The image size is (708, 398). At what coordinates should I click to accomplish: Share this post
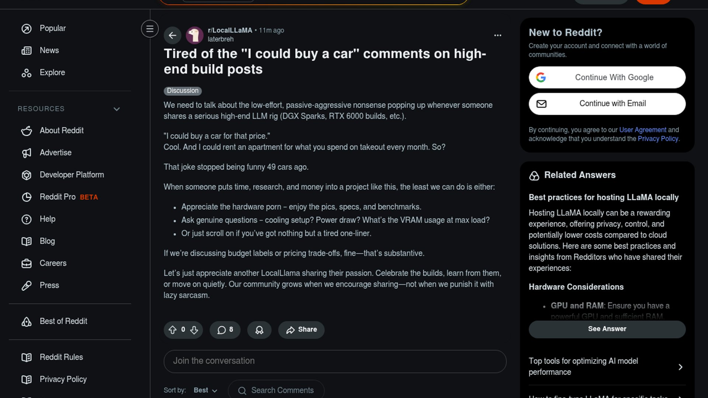[x=301, y=330]
